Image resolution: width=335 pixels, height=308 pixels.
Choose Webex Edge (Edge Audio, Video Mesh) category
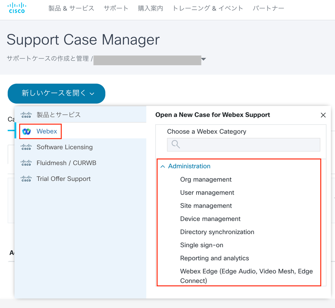(246, 276)
